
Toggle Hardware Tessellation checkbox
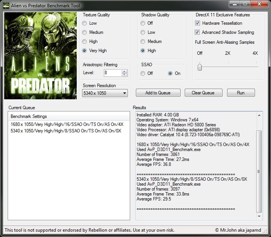pyautogui.click(x=197, y=23)
